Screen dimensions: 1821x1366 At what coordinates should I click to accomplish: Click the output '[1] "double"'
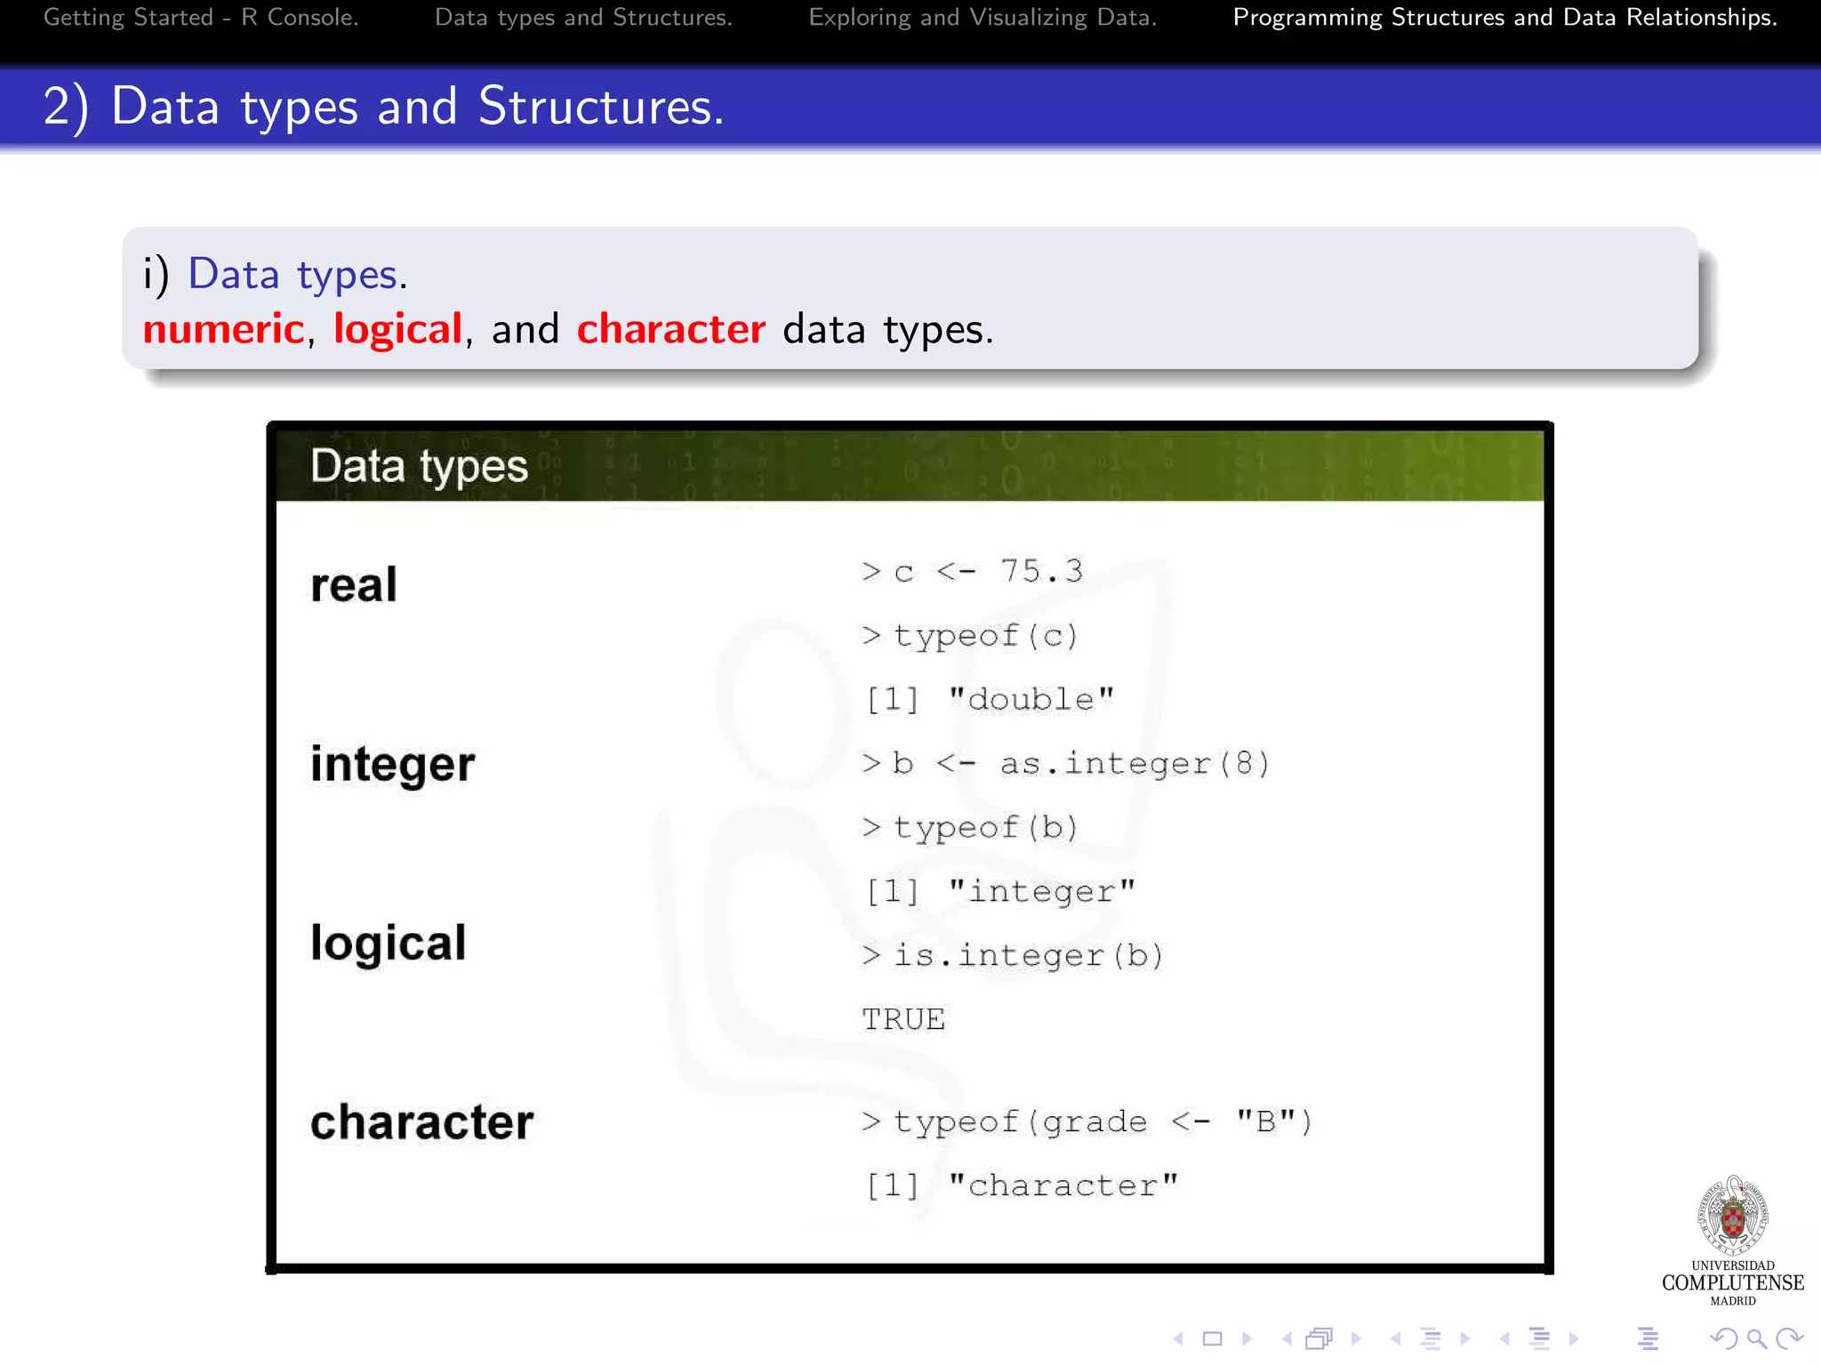click(x=990, y=699)
